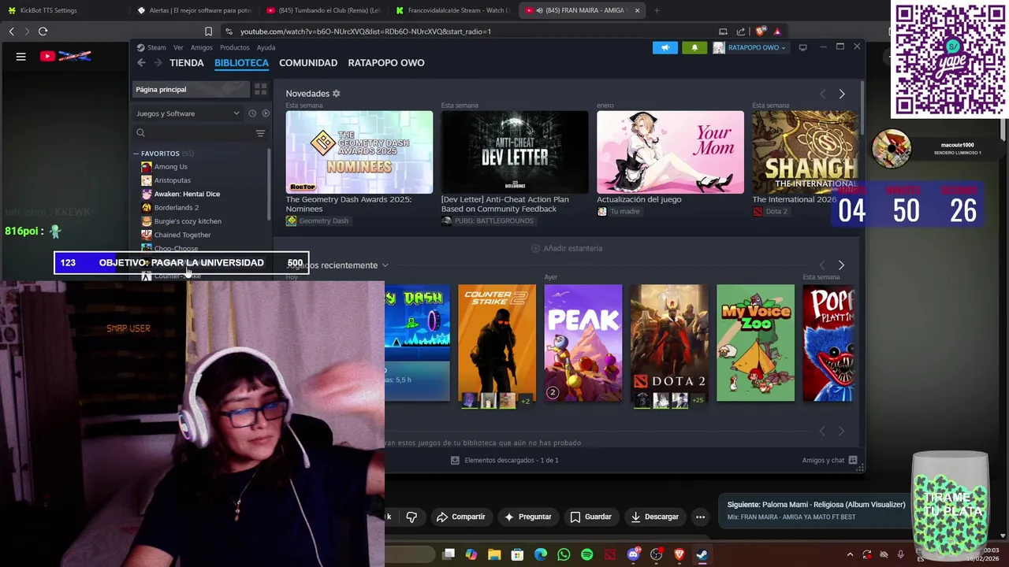Dislike the YouTube video
1009x567 pixels.
tap(411, 517)
